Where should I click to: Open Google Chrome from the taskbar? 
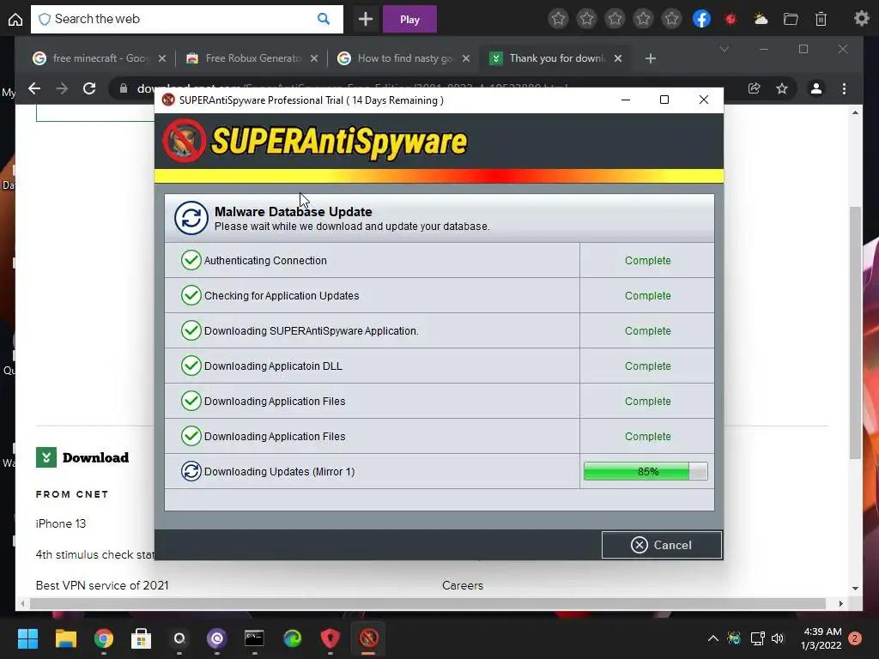(x=104, y=638)
